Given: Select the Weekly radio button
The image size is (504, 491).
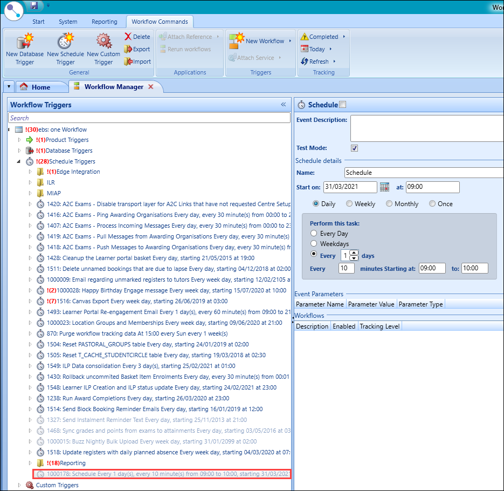Looking at the screenshot, I should click(350, 204).
